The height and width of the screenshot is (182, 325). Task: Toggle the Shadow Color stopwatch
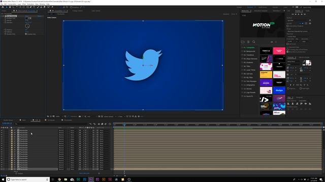pos(5,18)
